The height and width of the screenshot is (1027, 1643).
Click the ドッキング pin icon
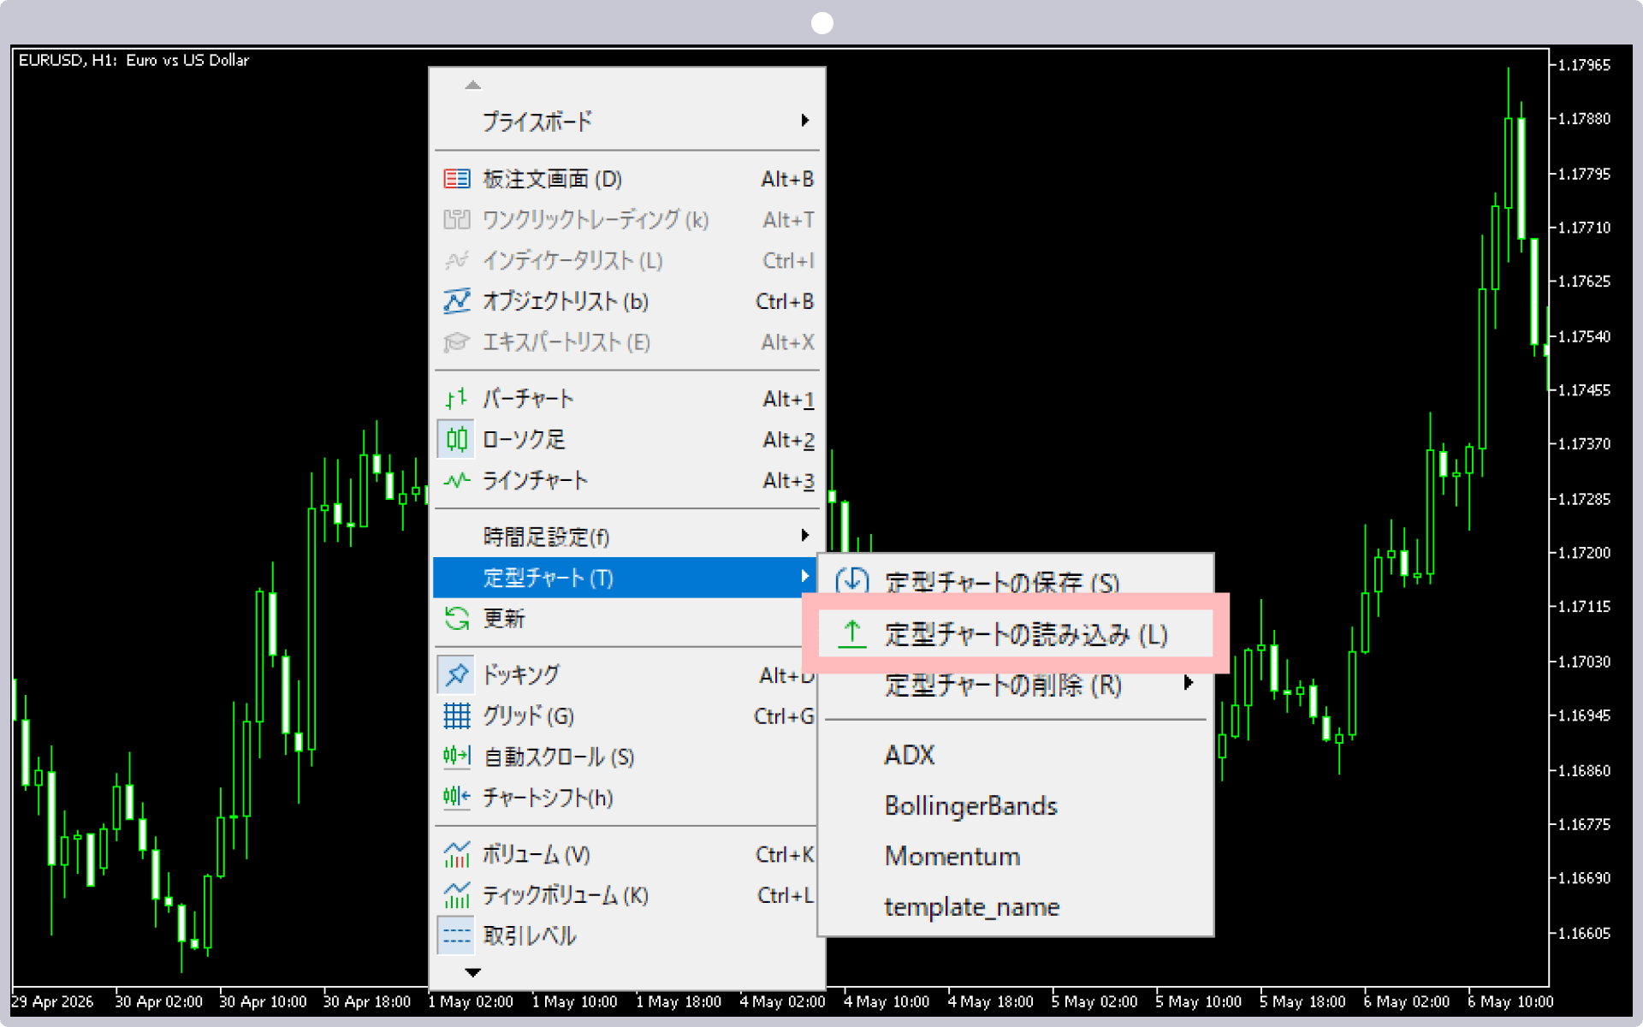[x=456, y=674]
